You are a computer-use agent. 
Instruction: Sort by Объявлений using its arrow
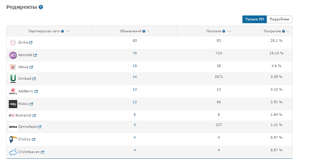(148, 31)
